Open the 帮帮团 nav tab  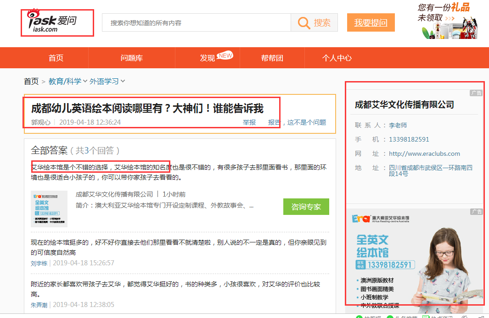coord(272,58)
